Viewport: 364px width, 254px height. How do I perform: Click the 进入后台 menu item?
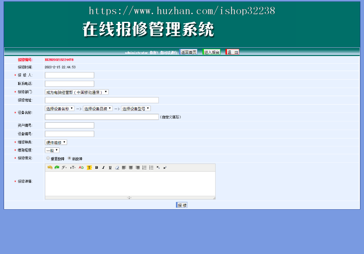click(x=211, y=52)
